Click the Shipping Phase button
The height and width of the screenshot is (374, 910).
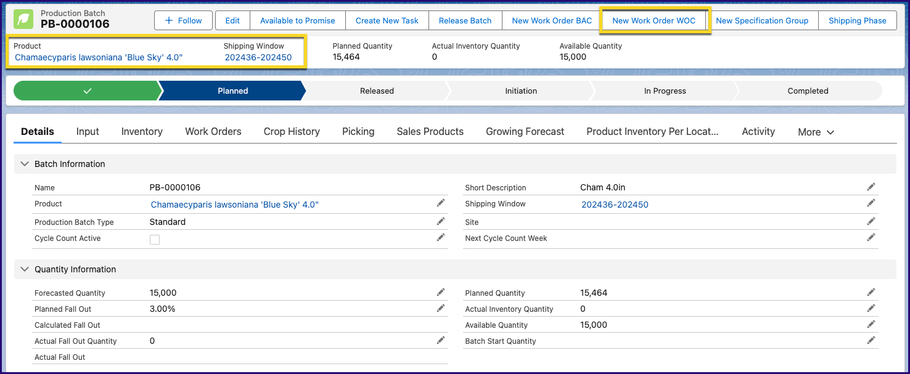(x=858, y=20)
